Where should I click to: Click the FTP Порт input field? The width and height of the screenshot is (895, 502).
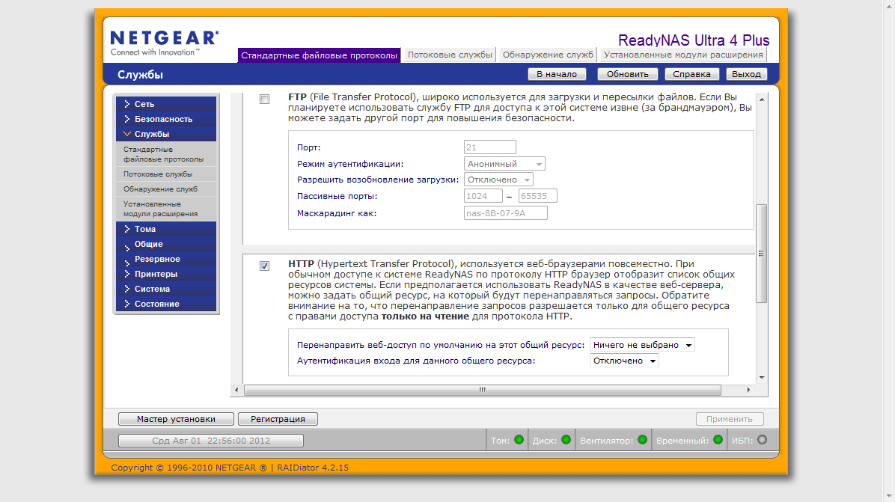489,147
